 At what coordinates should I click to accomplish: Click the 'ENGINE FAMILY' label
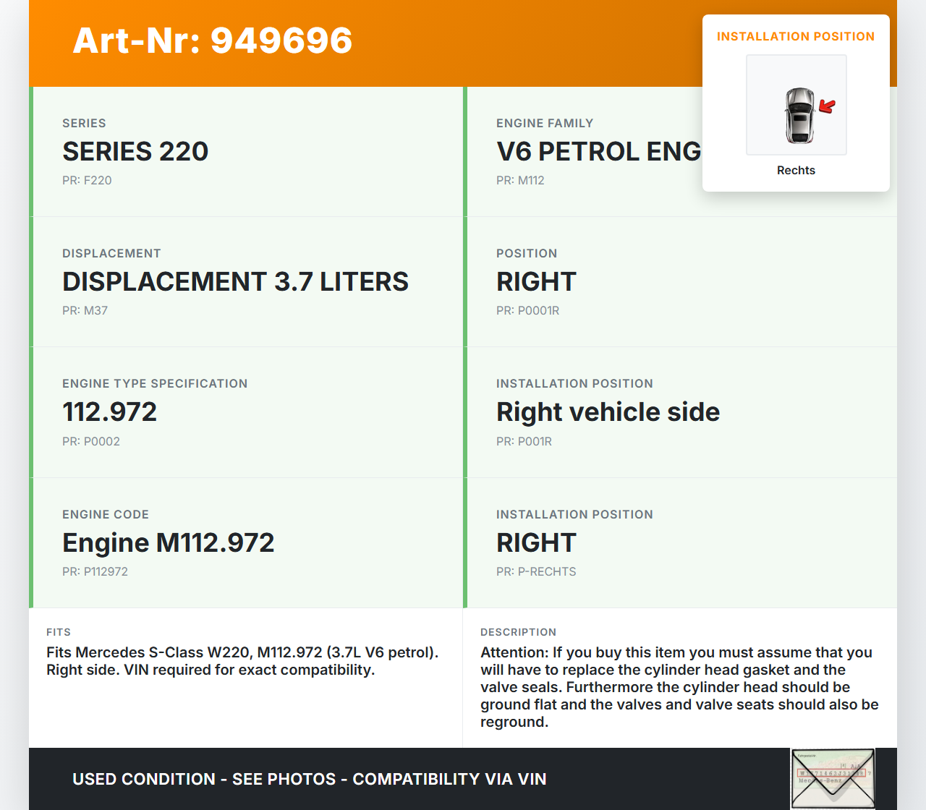(x=545, y=123)
